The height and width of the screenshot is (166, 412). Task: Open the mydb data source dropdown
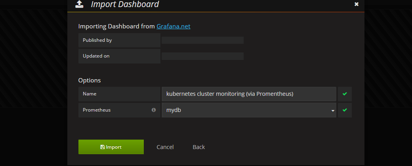coord(249,110)
